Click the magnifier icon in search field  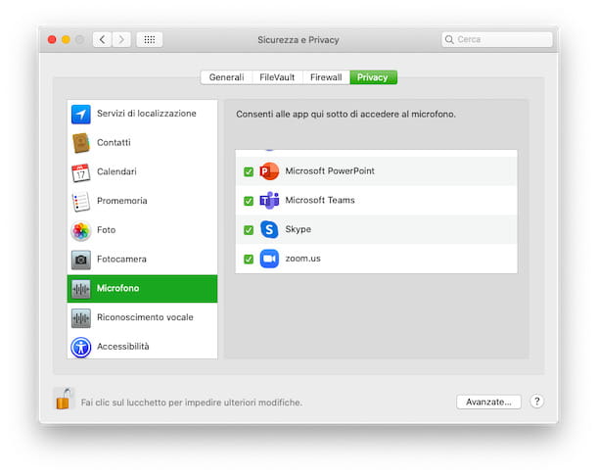449,39
